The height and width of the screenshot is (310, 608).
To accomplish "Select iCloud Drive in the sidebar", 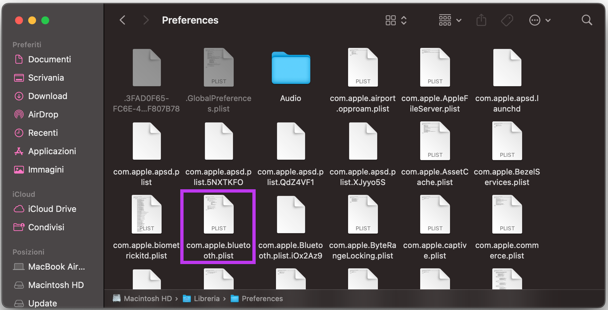I will (x=52, y=209).
